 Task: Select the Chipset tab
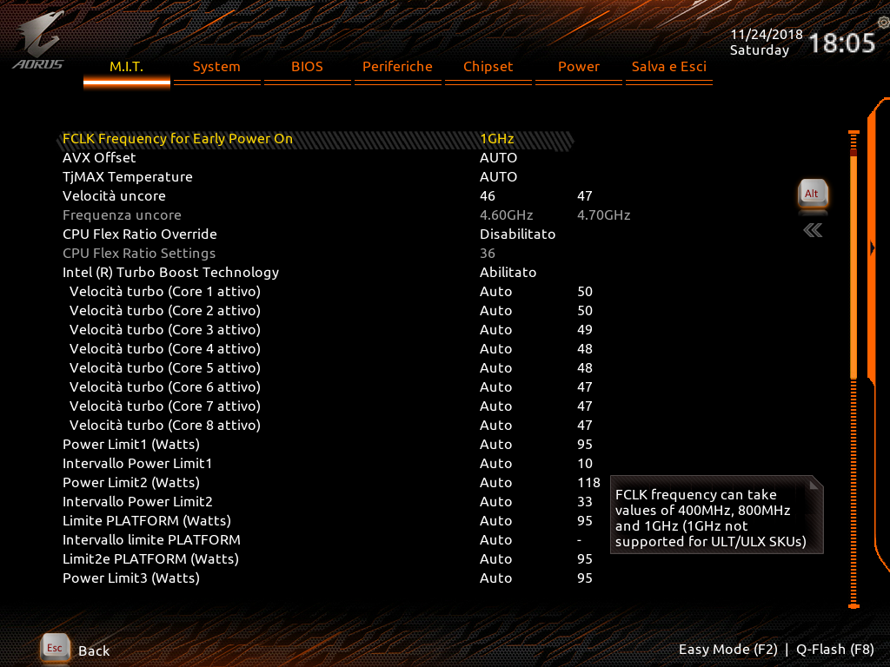coord(488,67)
